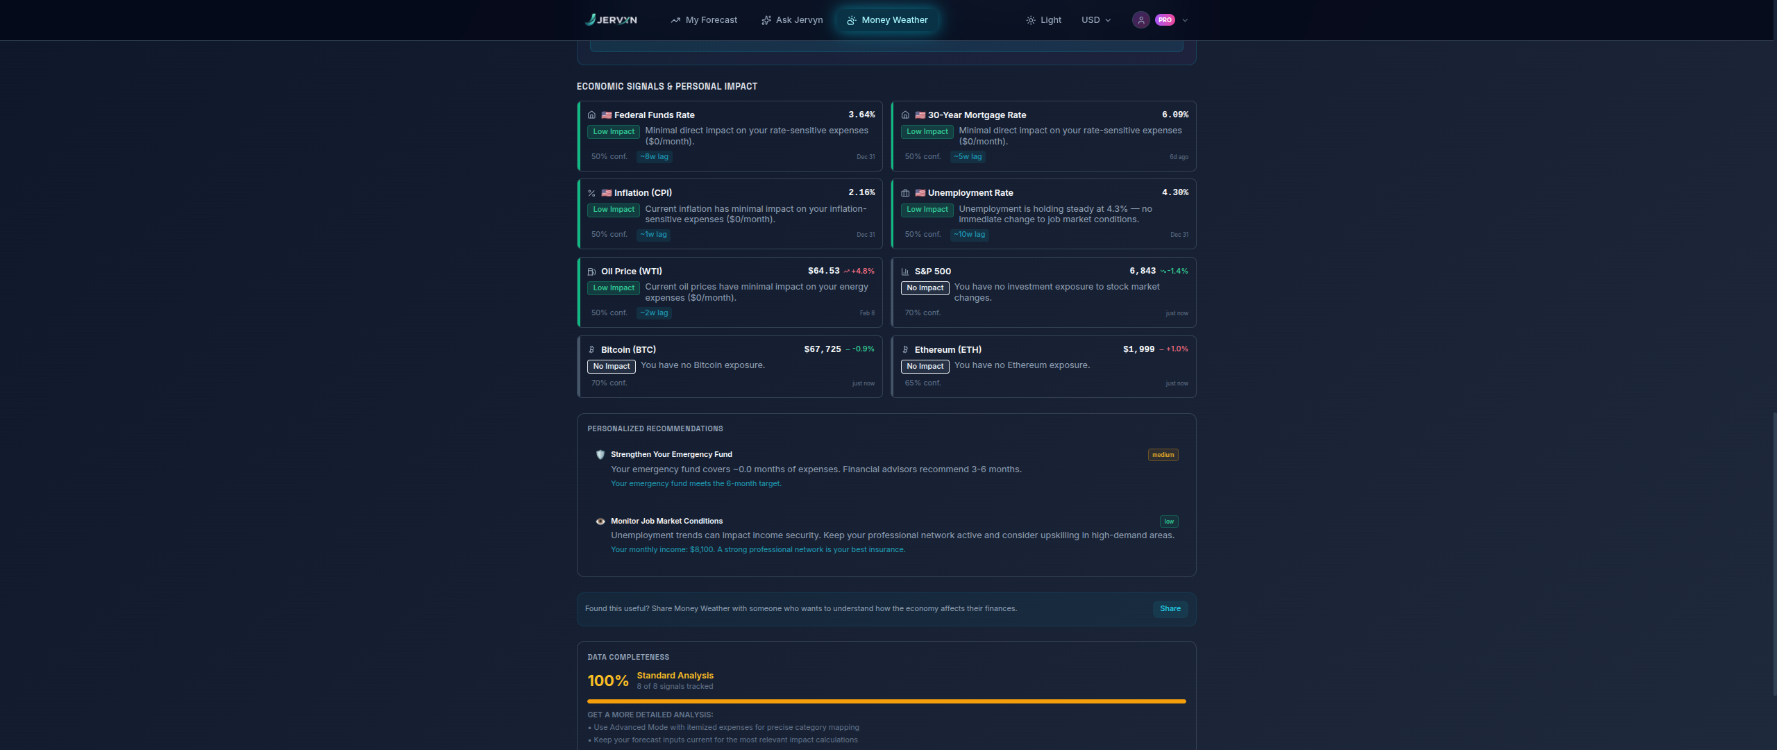
Task: Click the bar chart icon on S&P 500 card
Action: pos(905,271)
